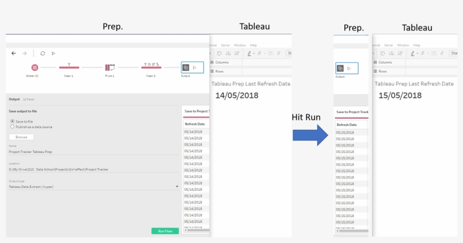Click show labels T icon in 15/05/2018 Tableau window

point(434,53)
